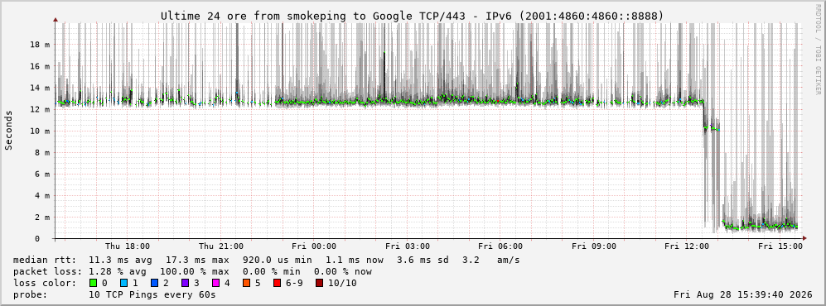This screenshot has height=306, width=826.
Task: Click the dark red 10/10 loss swatch
Action: (319, 284)
